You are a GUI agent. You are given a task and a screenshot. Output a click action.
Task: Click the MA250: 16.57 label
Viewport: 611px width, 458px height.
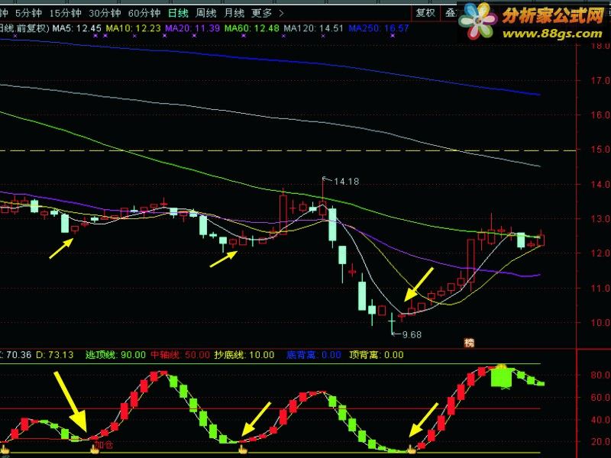(x=378, y=28)
